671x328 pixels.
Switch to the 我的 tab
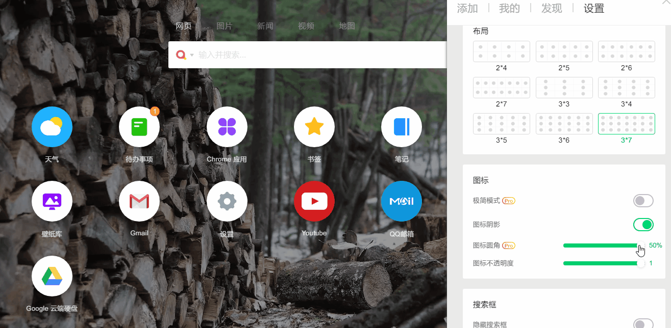point(509,8)
